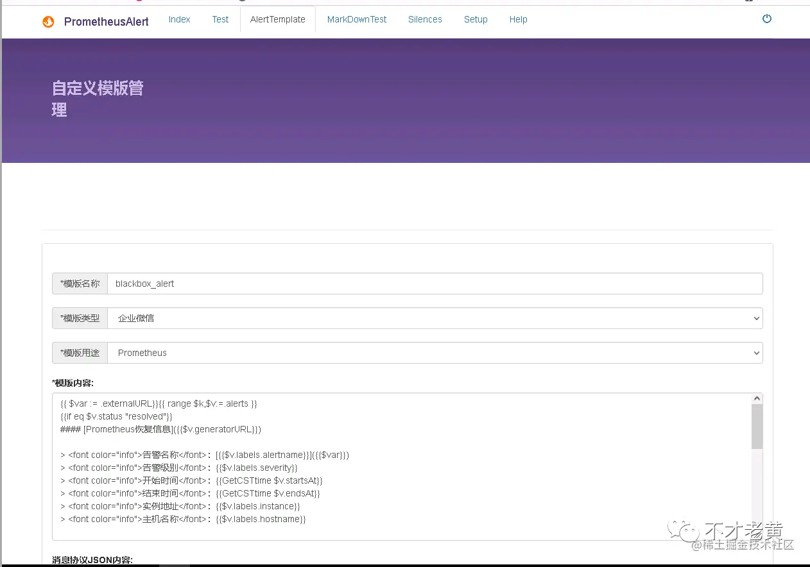Click the 结束时间 template line
The image size is (810, 567).
(x=190, y=493)
